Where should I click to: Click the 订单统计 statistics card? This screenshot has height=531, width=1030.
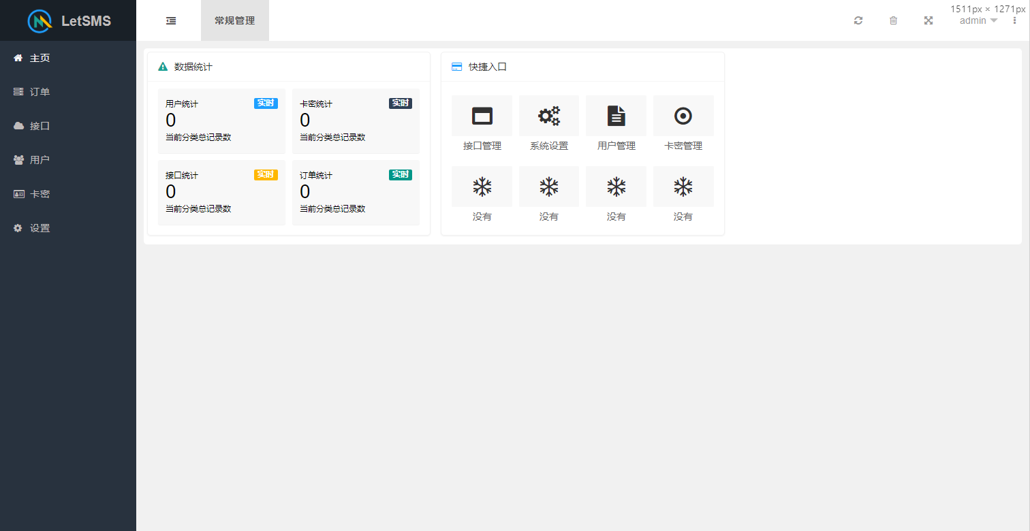356,193
